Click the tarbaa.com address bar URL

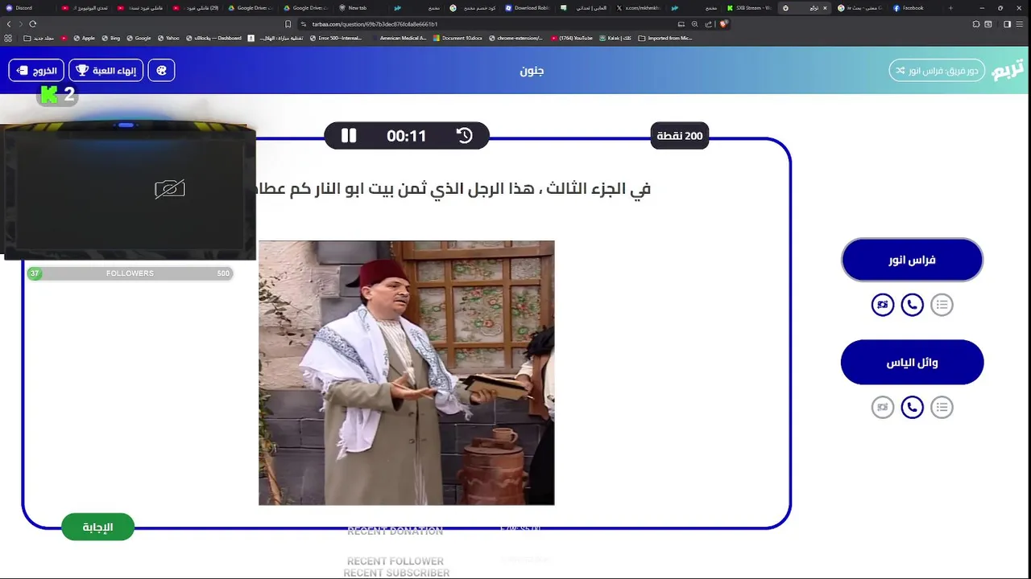tap(375, 24)
